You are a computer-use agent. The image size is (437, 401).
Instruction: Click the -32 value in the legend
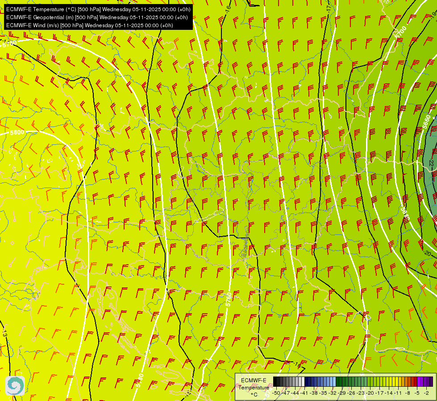pos(333,393)
